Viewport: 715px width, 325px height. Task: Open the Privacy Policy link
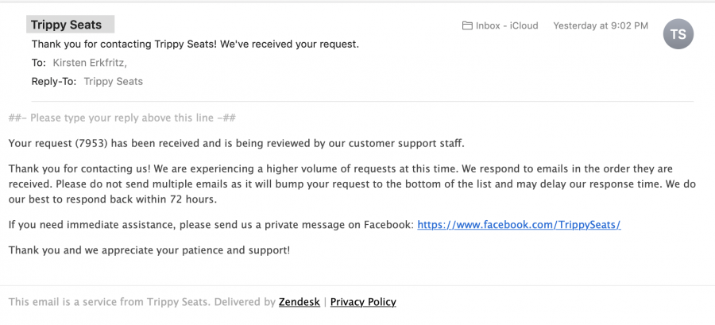[x=363, y=302]
